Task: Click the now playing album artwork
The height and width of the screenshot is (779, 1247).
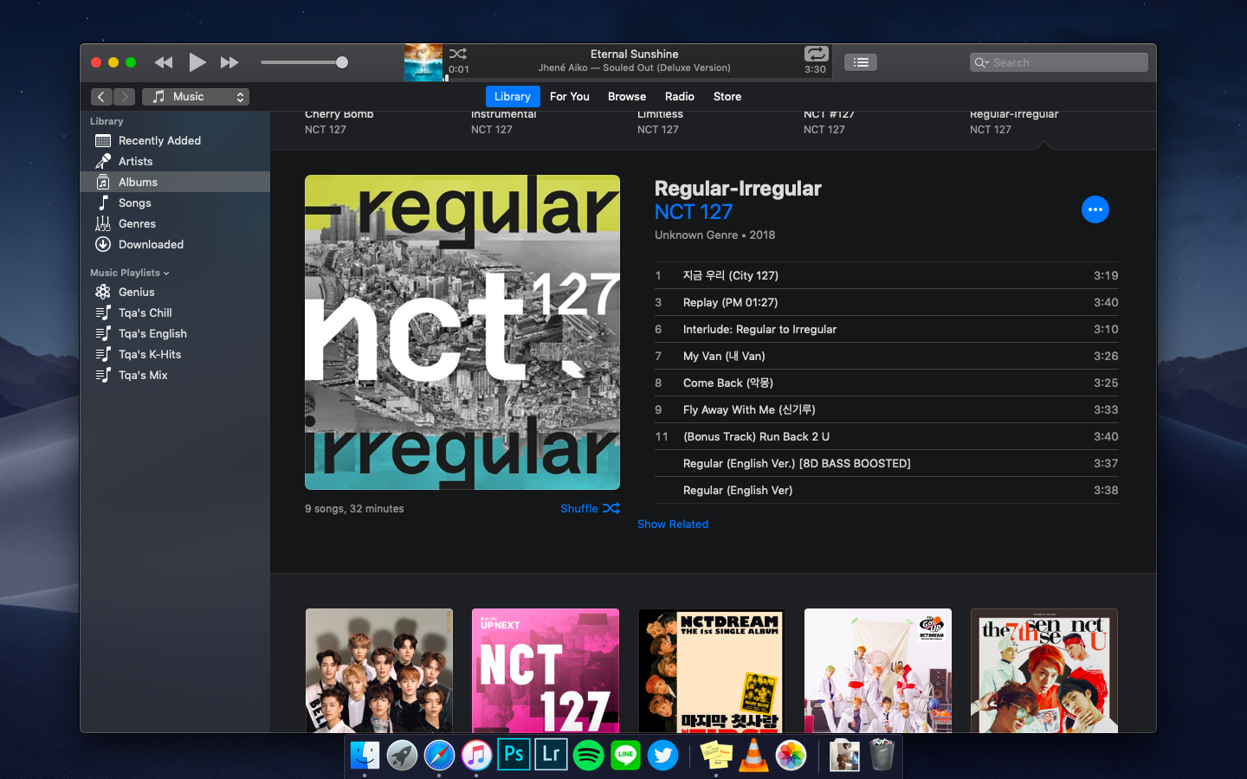Action: click(423, 62)
